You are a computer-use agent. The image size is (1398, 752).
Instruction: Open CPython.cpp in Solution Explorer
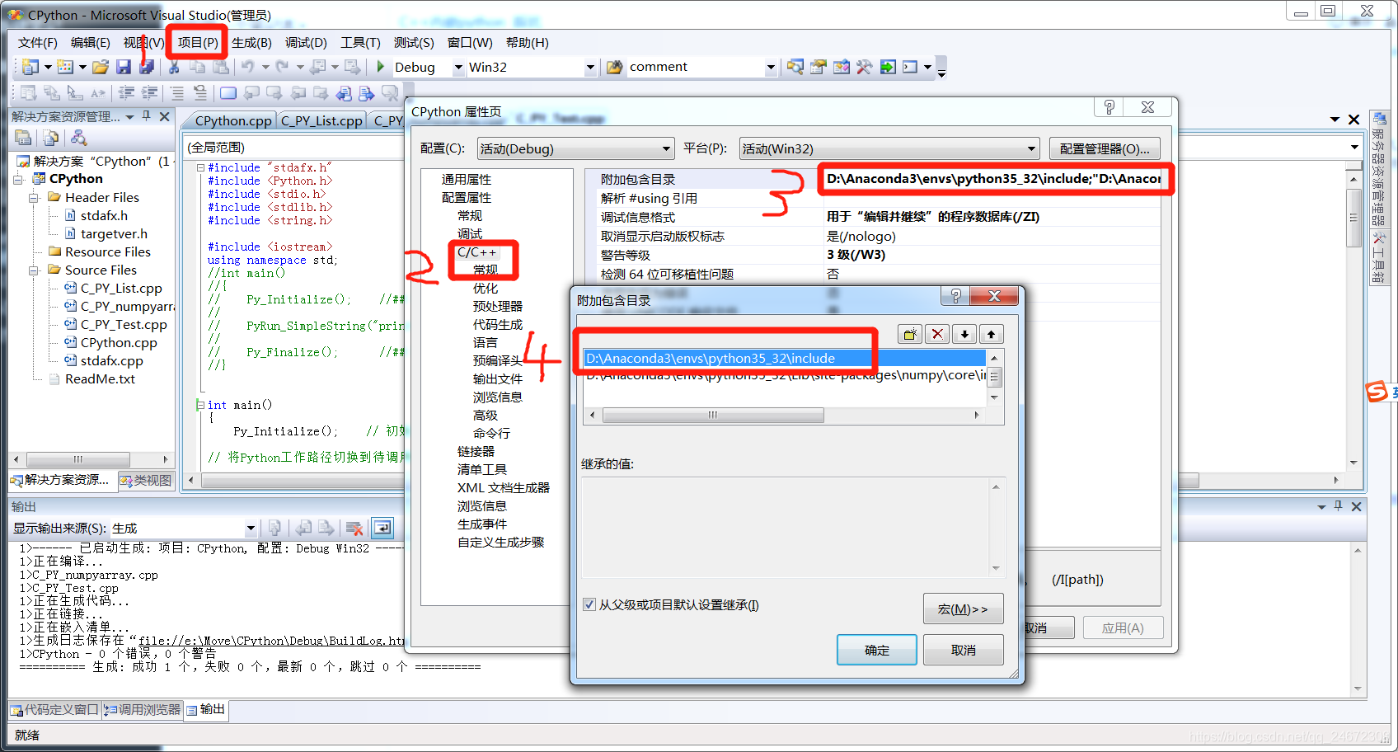[119, 343]
